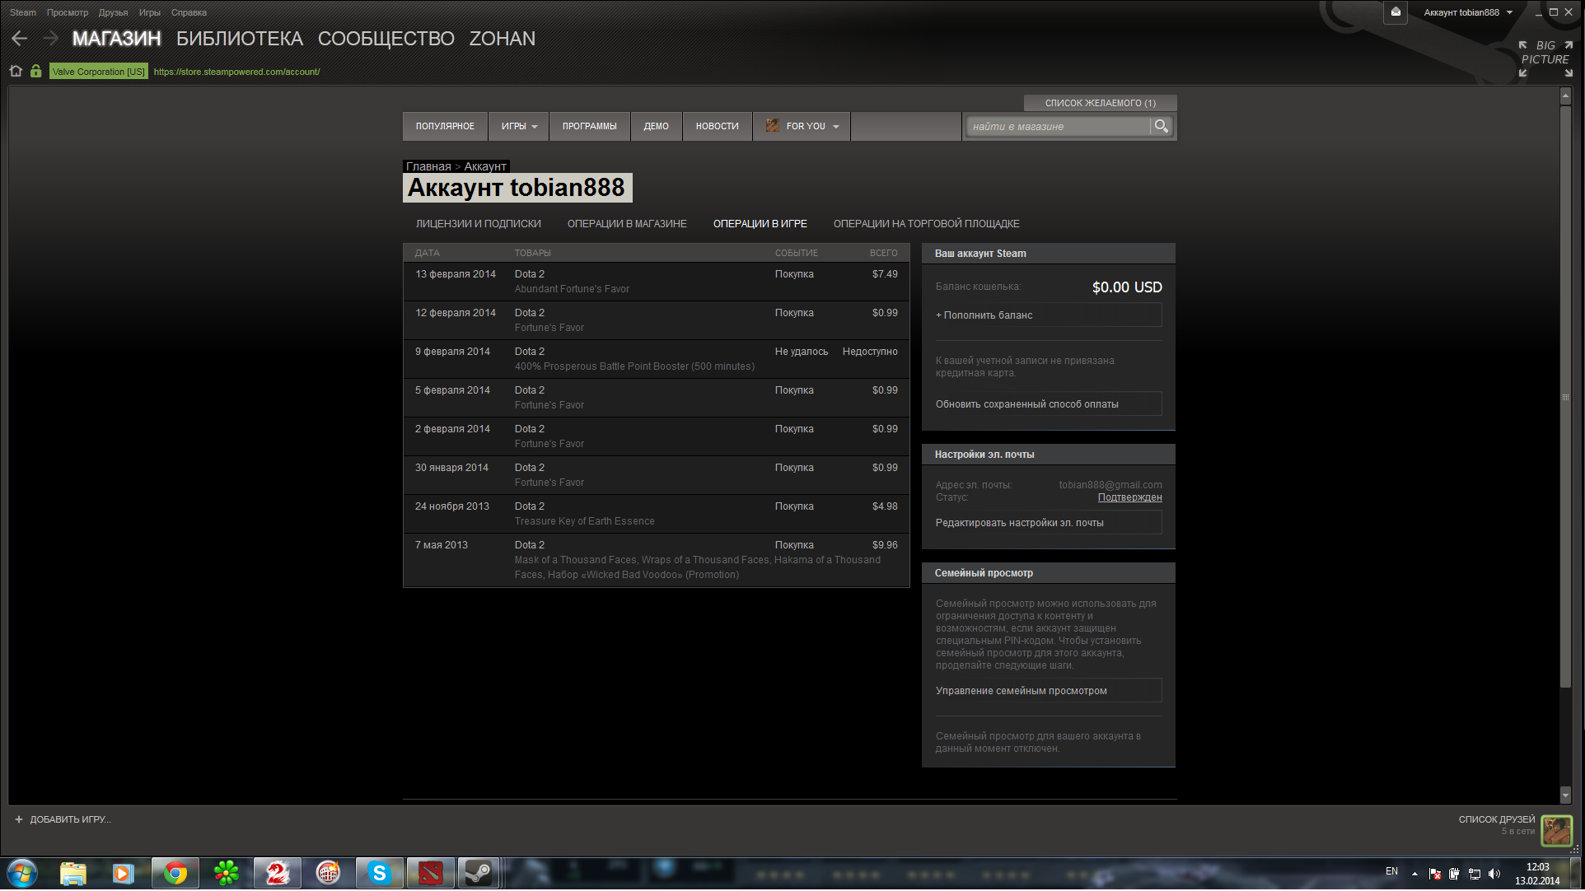Click the Abundant Fortune's Favor item text
The width and height of the screenshot is (1585, 891).
point(573,289)
